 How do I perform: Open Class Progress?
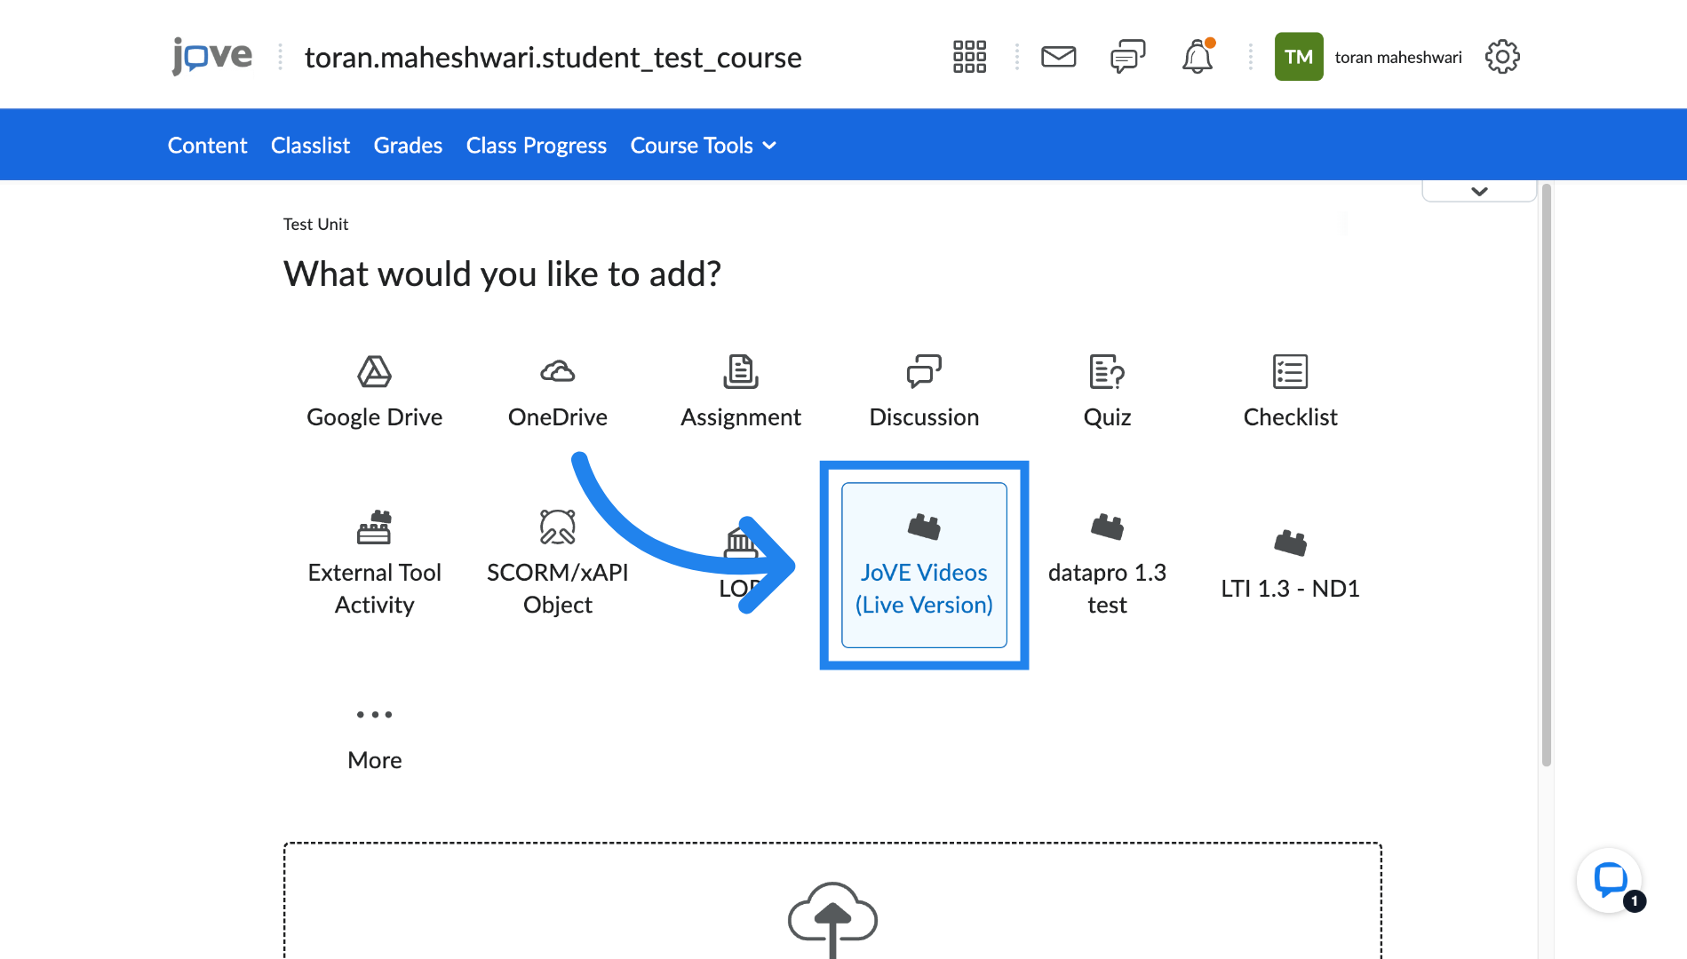click(x=536, y=146)
